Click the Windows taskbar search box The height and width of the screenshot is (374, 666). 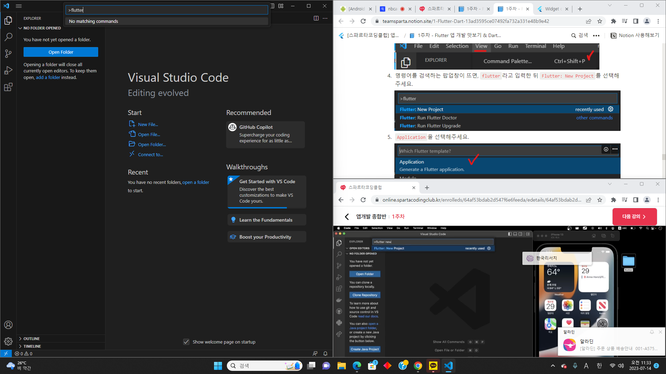tap(265, 366)
